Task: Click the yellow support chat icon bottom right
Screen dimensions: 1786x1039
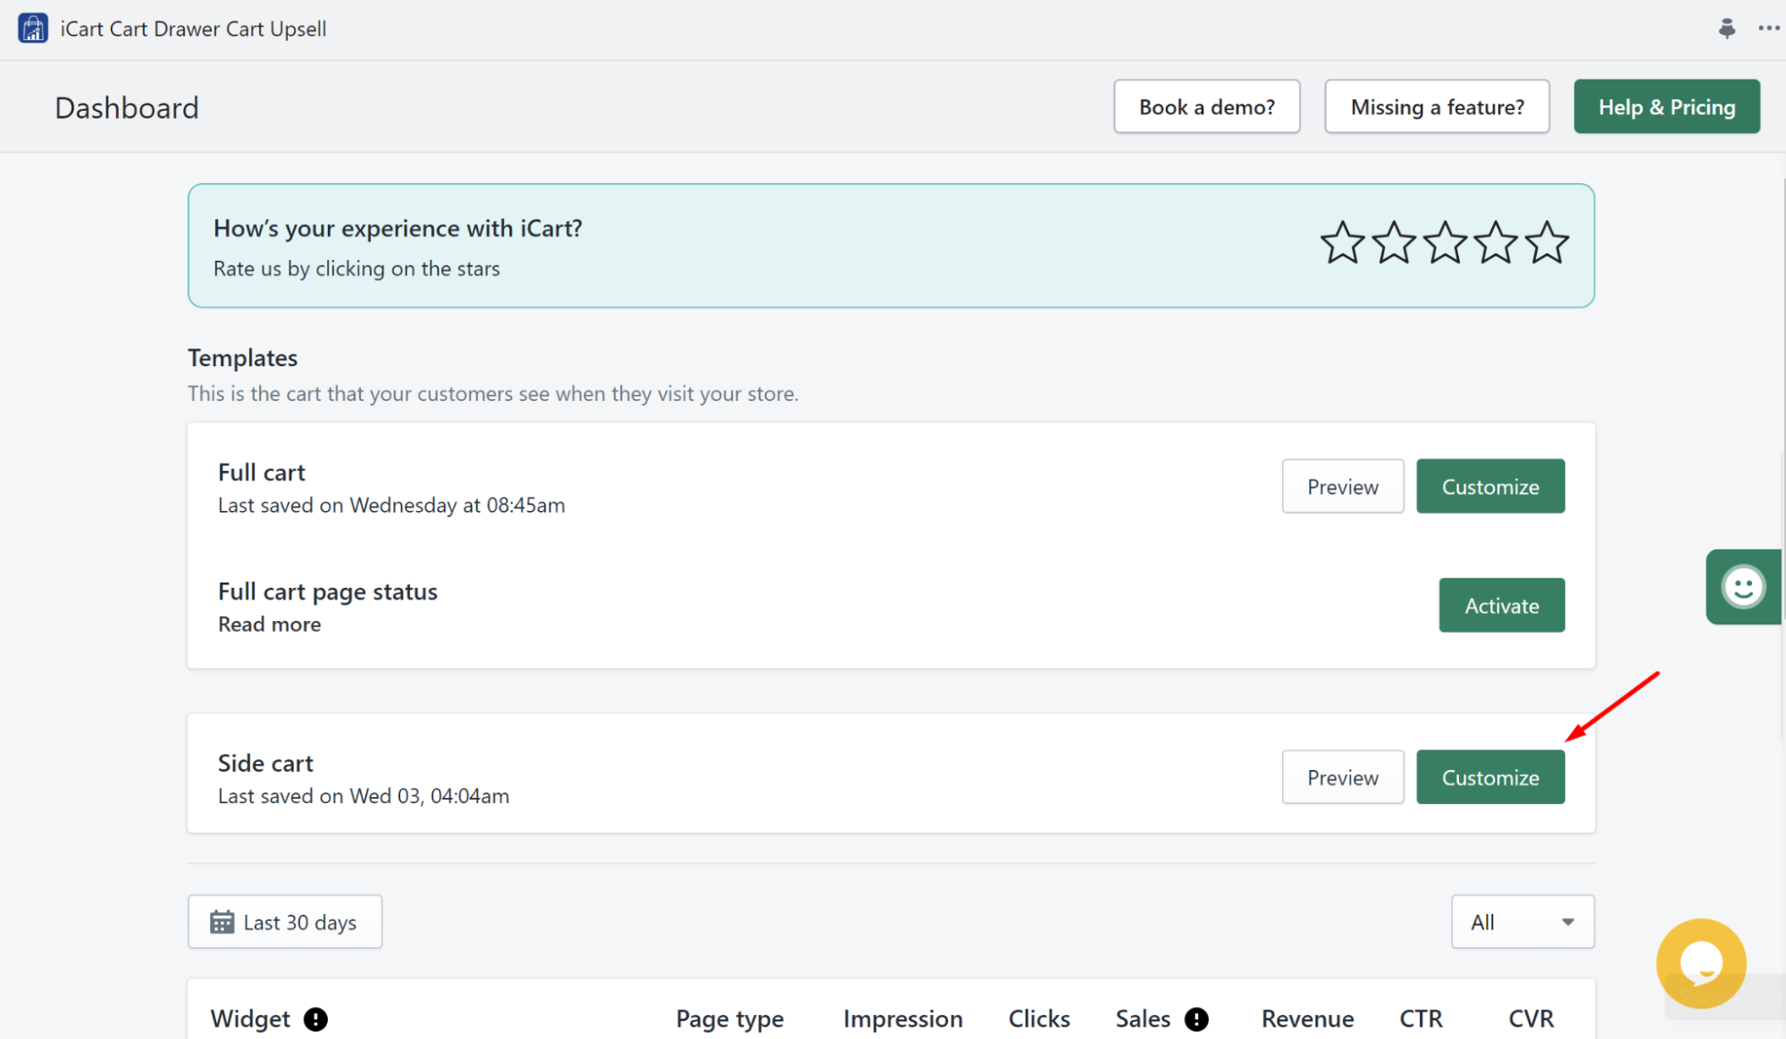Action: coord(1703,961)
